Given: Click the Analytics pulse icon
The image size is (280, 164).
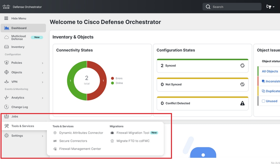Looking at the screenshot, I should click(6, 98).
